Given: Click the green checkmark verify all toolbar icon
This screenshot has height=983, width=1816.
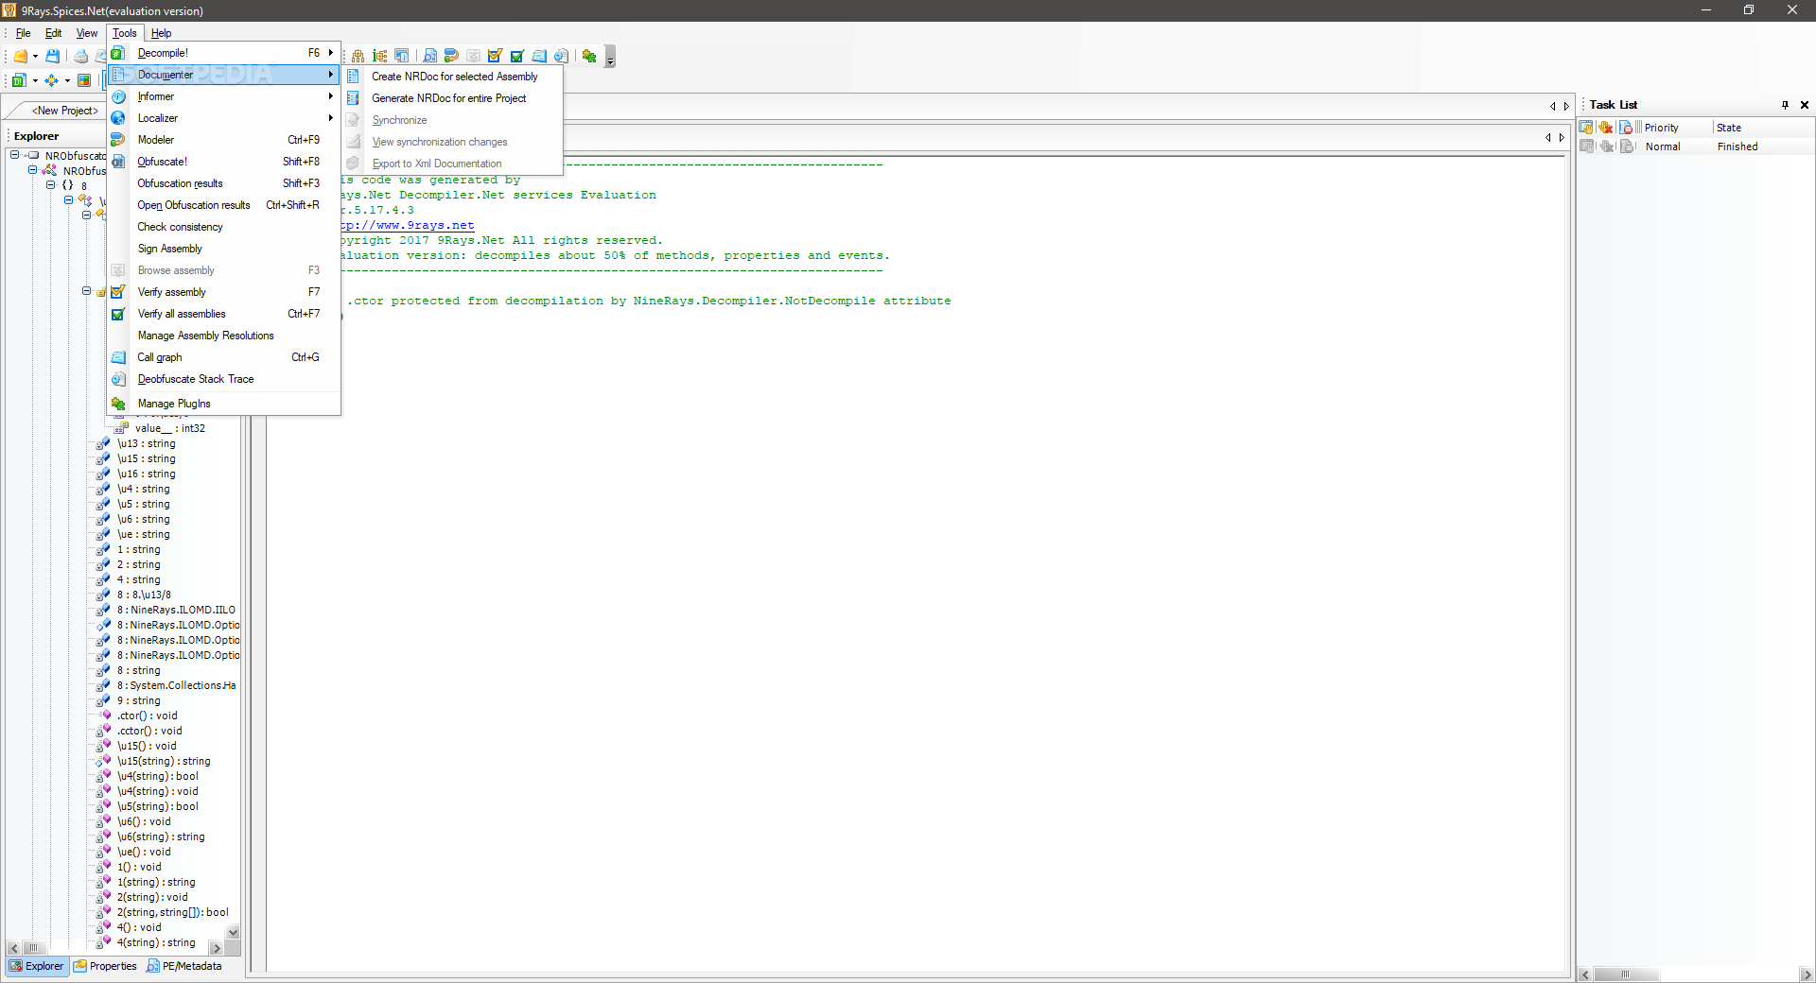Looking at the screenshot, I should point(517,57).
